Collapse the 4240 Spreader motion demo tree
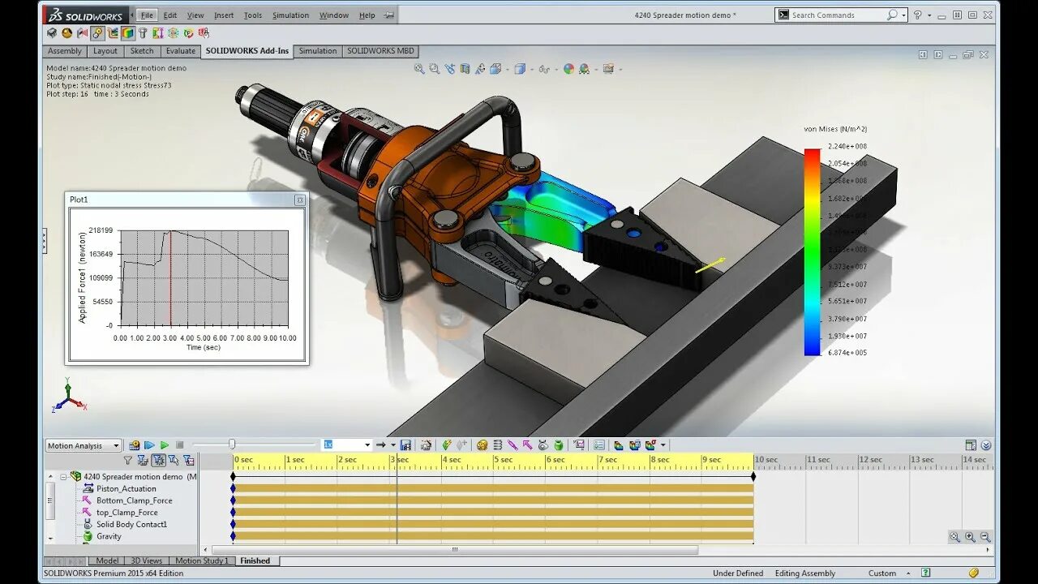 click(x=63, y=477)
